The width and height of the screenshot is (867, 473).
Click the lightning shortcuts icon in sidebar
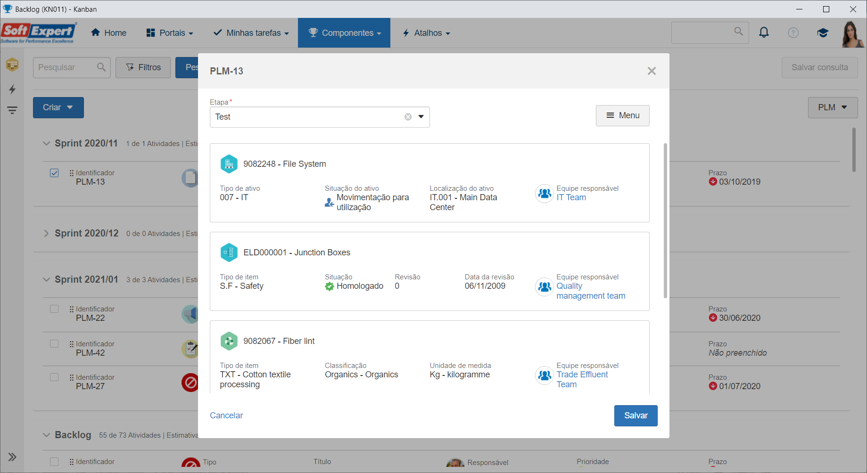click(x=12, y=89)
